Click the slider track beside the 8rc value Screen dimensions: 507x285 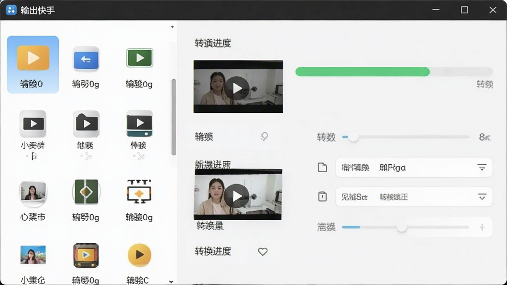click(406, 137)
